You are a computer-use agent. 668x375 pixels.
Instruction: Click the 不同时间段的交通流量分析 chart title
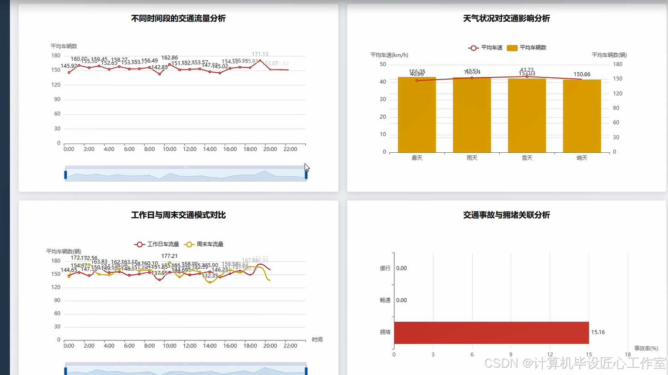[178, 18]
